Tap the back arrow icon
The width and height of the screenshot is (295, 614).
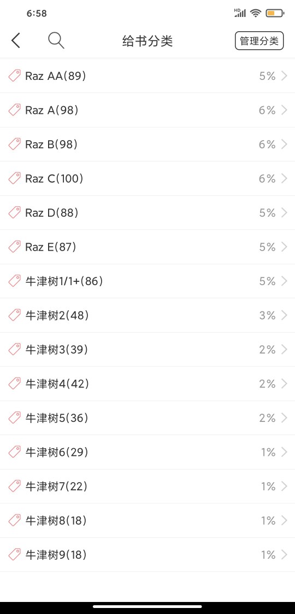click(x=15, y=40)
